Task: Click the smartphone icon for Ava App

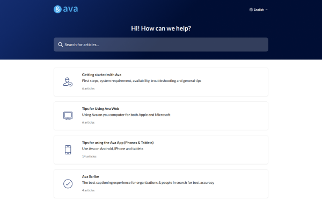Action: [68, 150]
